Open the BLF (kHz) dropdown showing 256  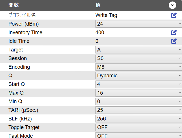(138, 119)
